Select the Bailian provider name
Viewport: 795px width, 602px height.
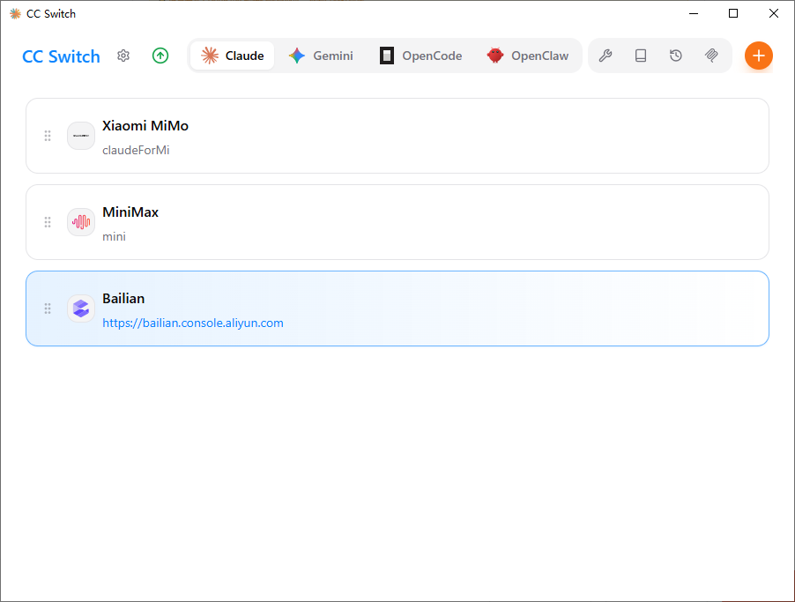pyautogui.click(x=123, y=298)
